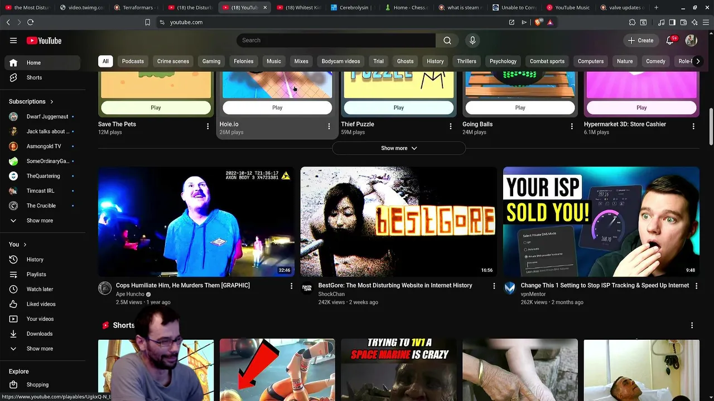Open more options for Cops Humiliate Him video

(291, 286)
